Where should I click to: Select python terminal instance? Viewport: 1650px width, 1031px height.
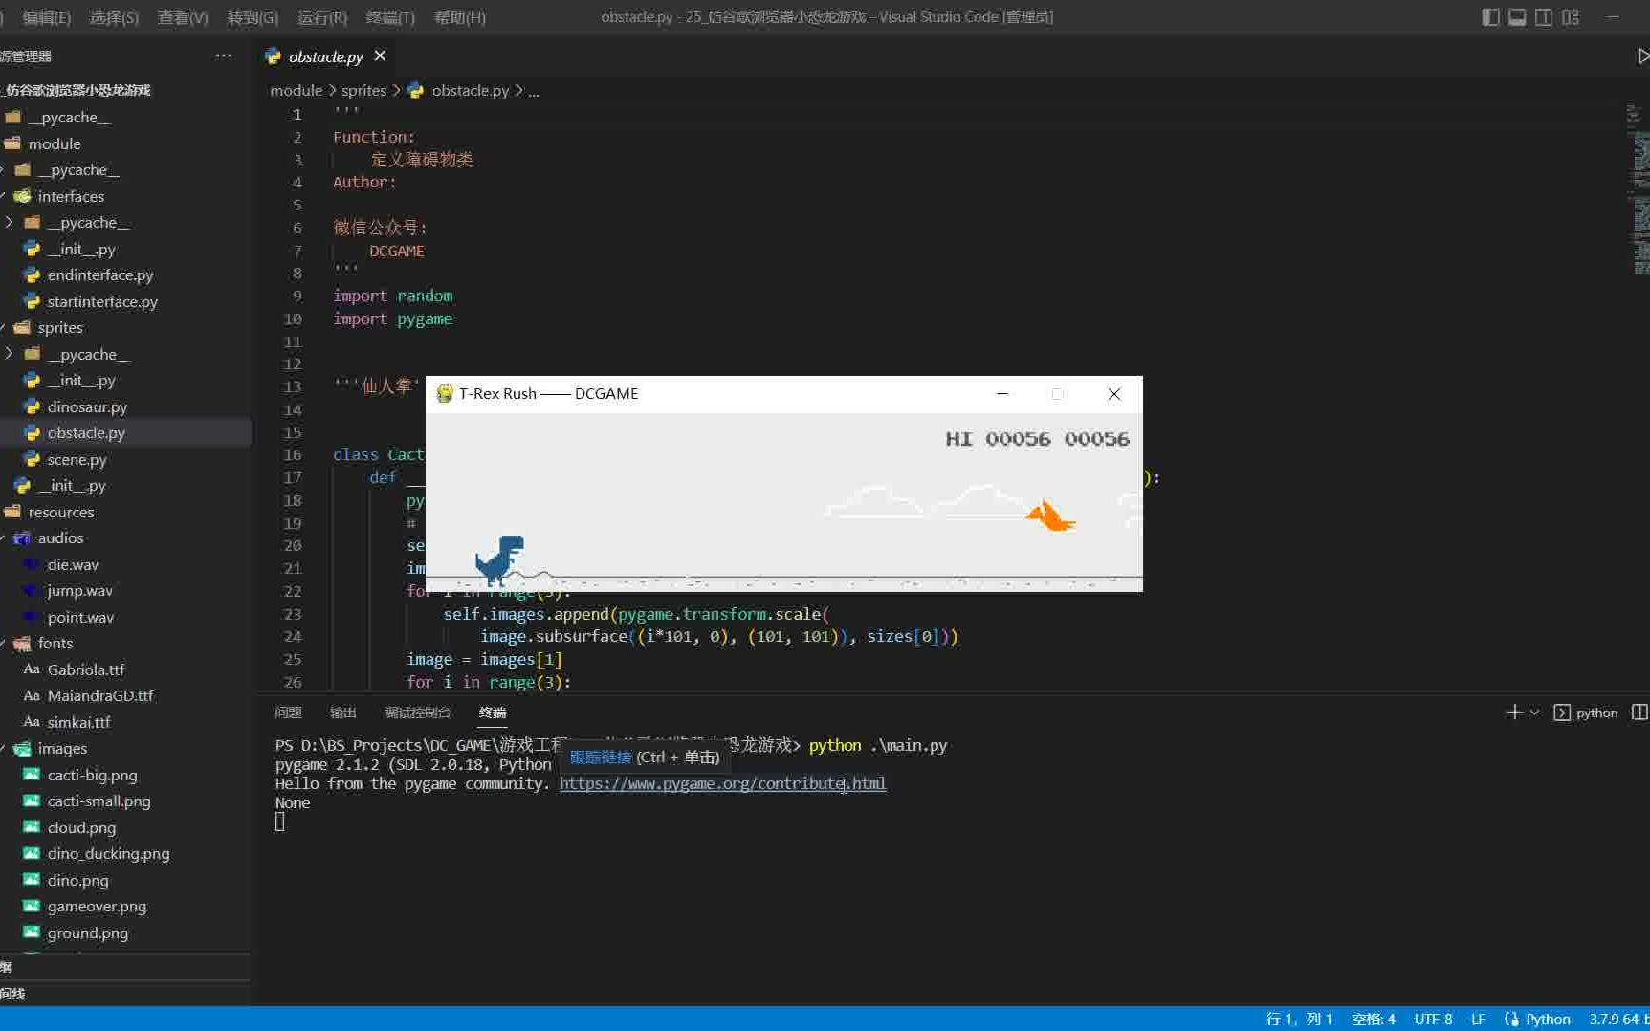(1586, 713)
